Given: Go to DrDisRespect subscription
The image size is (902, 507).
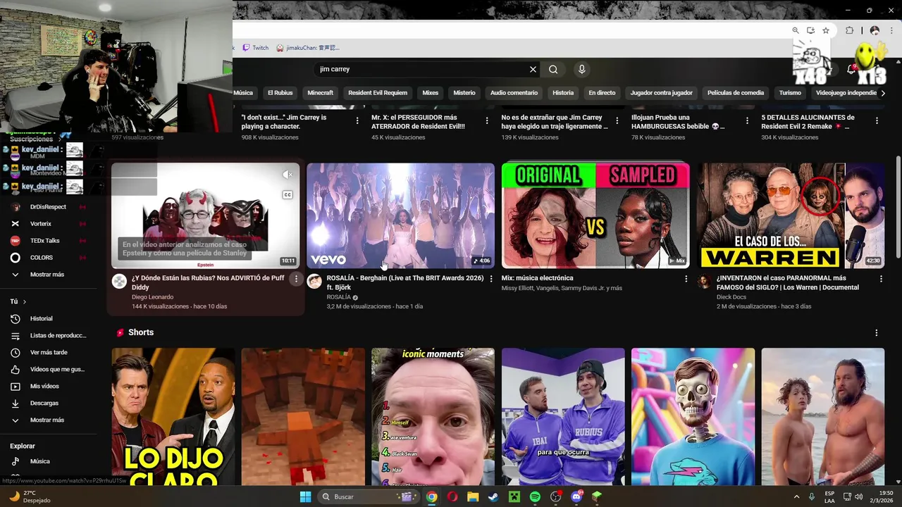Looking at the screenshot, I should (48, 207).
